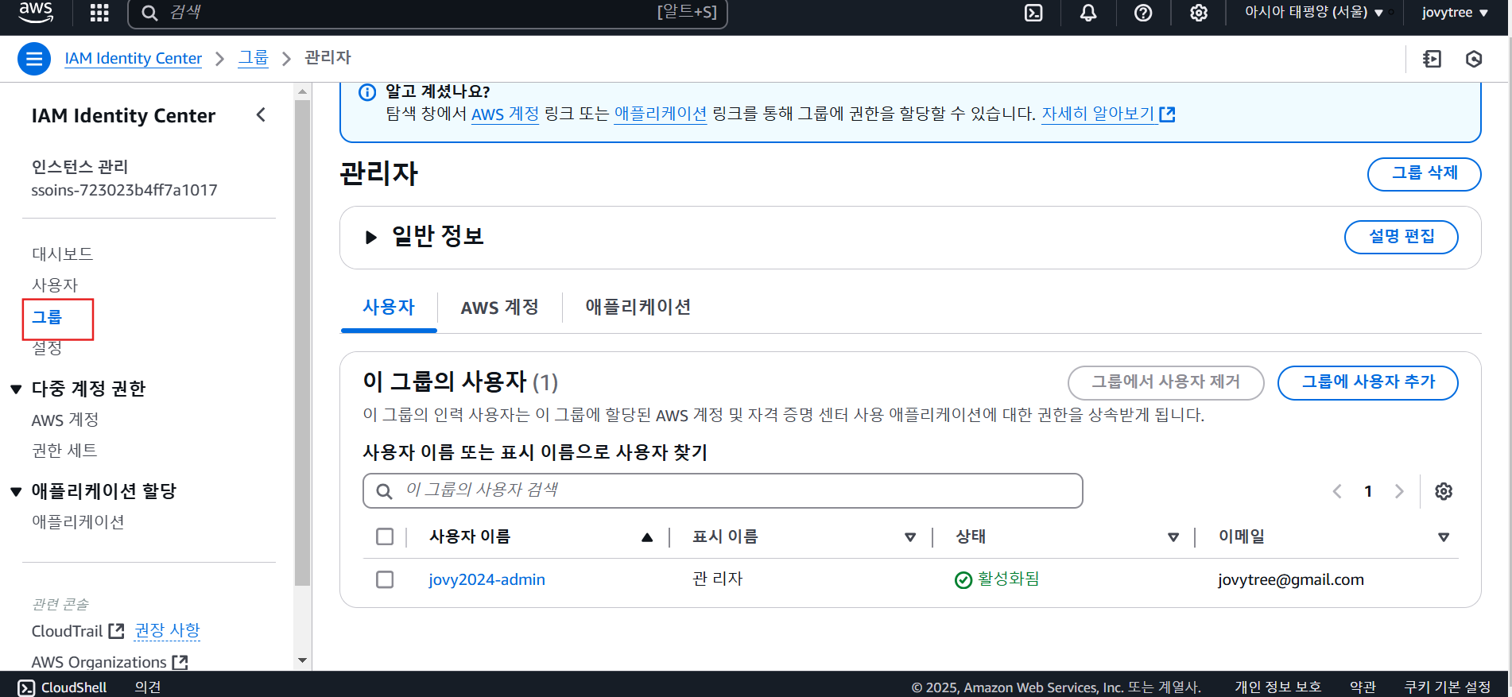
Task: Open 권한 세트 in the sidebar
Action: coord(64,451)
